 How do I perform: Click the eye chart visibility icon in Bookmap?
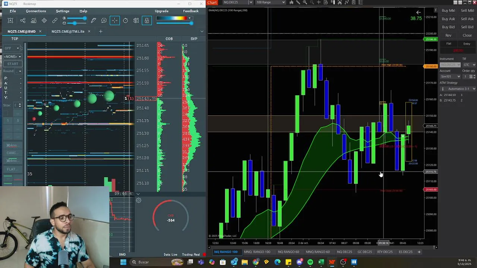(136, 20)
